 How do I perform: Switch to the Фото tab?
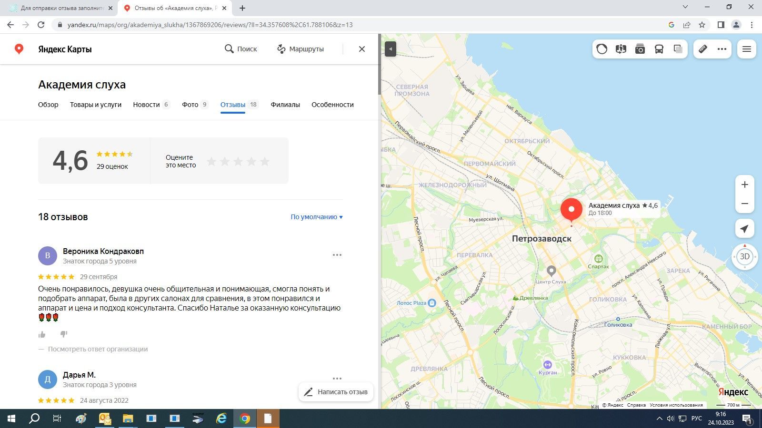tap(190, 105)
